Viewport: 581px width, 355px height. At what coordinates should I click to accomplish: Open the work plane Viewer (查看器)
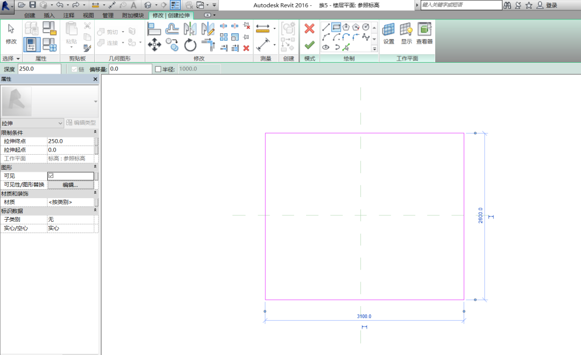point(424,33)
